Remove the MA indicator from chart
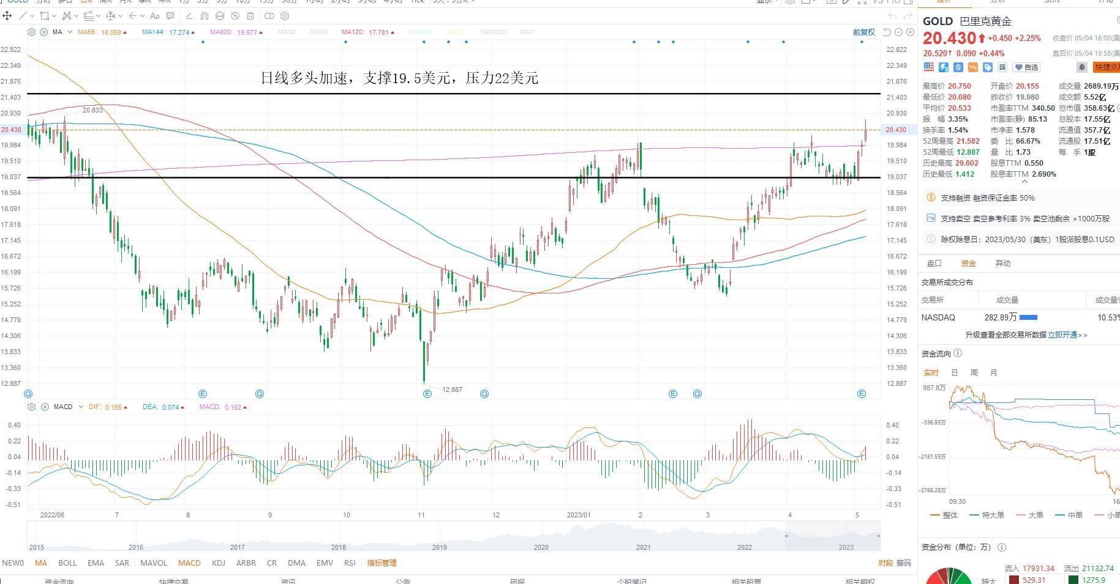This screenshot has height=584, width=1120. pyautogui.click(x=44, y=32)
